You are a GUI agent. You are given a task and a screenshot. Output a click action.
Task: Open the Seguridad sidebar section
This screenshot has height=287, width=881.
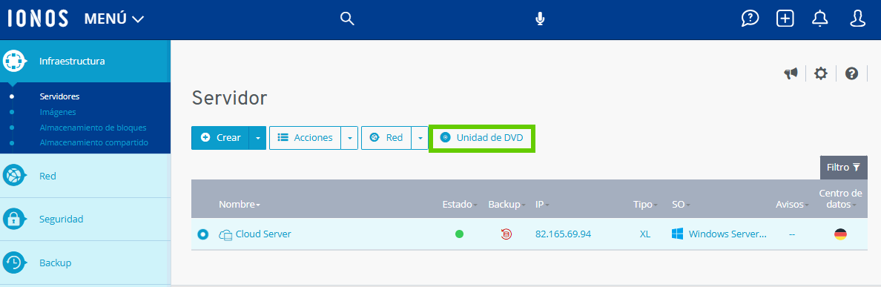tap(62, 219)
